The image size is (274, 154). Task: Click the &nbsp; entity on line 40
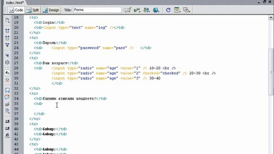click(49, 129)
